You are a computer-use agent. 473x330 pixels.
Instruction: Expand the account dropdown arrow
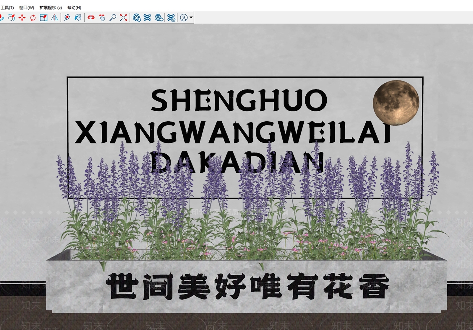(x=191, y=18)
